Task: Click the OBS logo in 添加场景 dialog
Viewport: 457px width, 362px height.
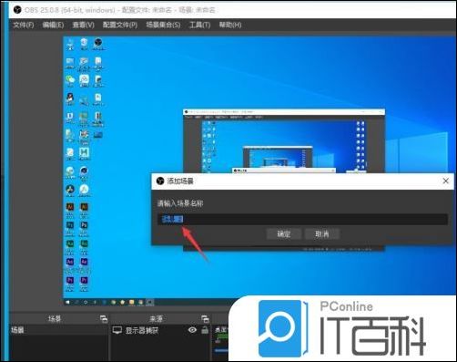Action: [160, 181]
